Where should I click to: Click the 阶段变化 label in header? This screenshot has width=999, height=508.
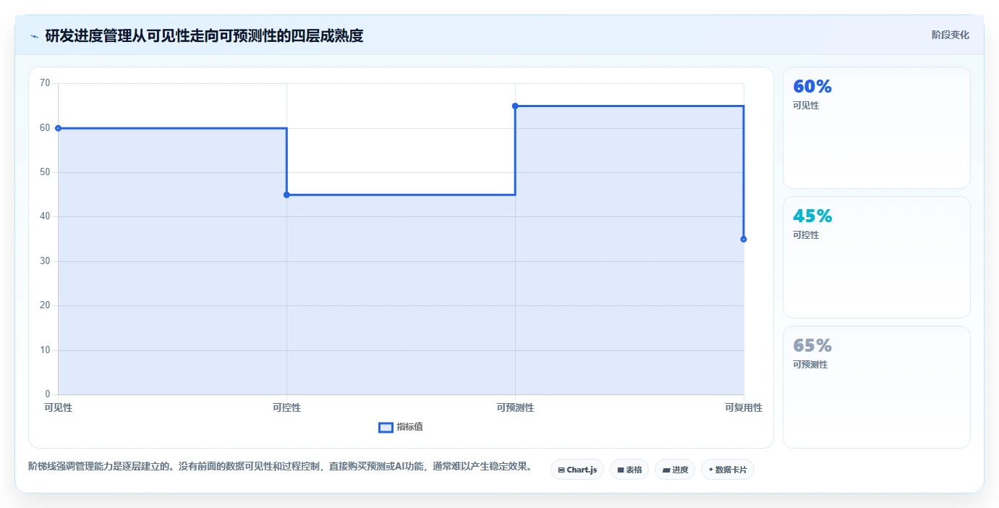pyautogui.click(x=950, y=35)
